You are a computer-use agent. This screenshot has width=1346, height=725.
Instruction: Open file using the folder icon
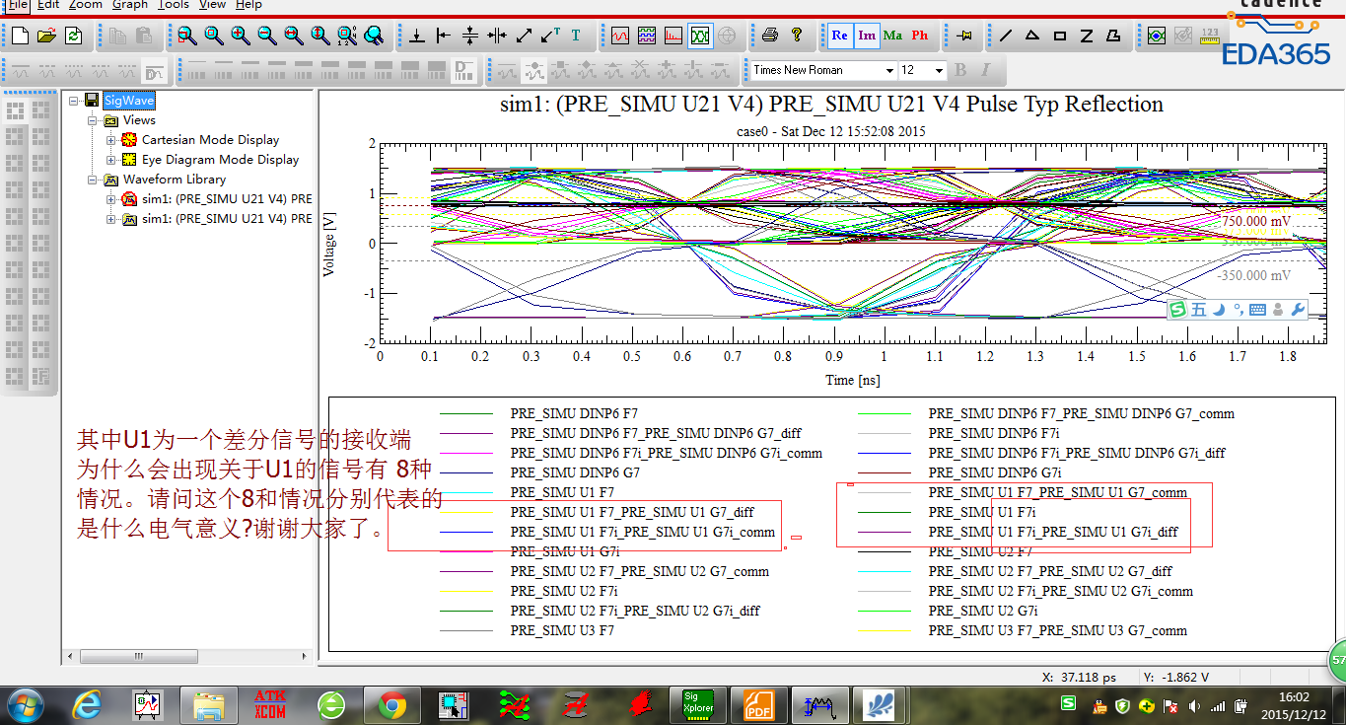click(x=46, y=36)
